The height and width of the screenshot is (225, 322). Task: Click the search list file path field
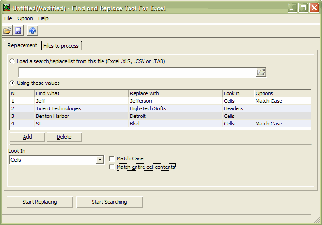(137, 72)
